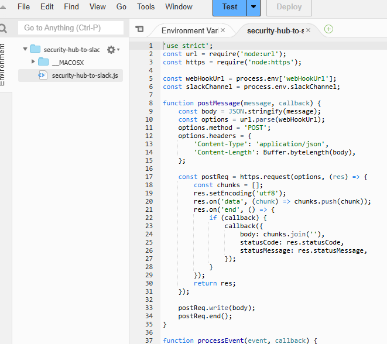This screenshot has height=344, width=387.
Task: Click the Go to Anything search field
Action: tap(71, 28)
